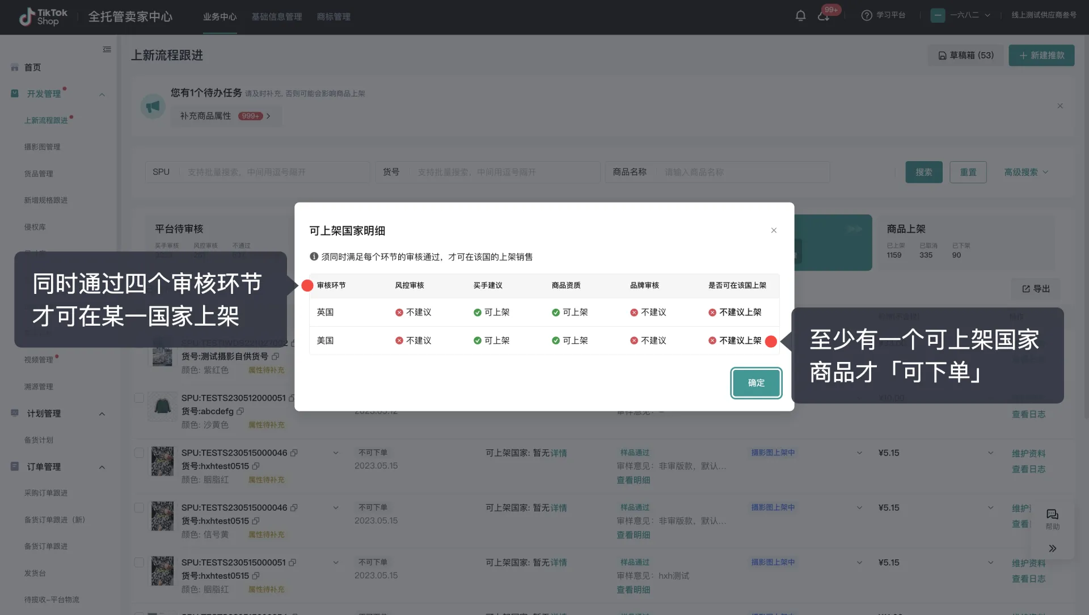Open 摄影图管理 in sidebar
This screenshot has width=1089, height=615.
(x=42, y=147)
